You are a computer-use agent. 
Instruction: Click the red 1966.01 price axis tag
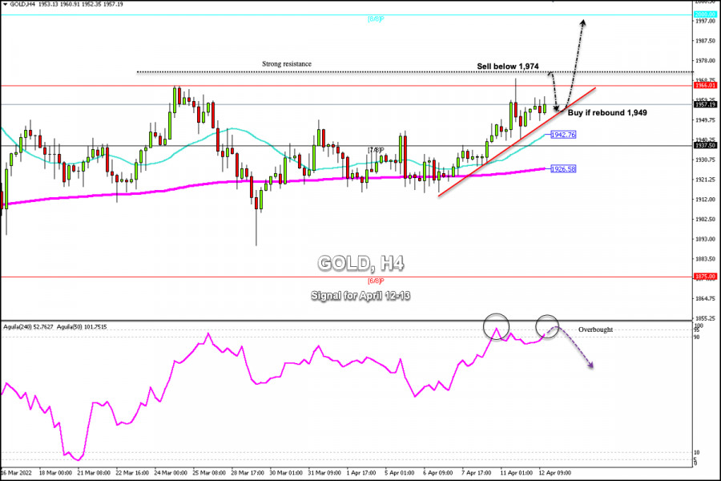point(705,85)
